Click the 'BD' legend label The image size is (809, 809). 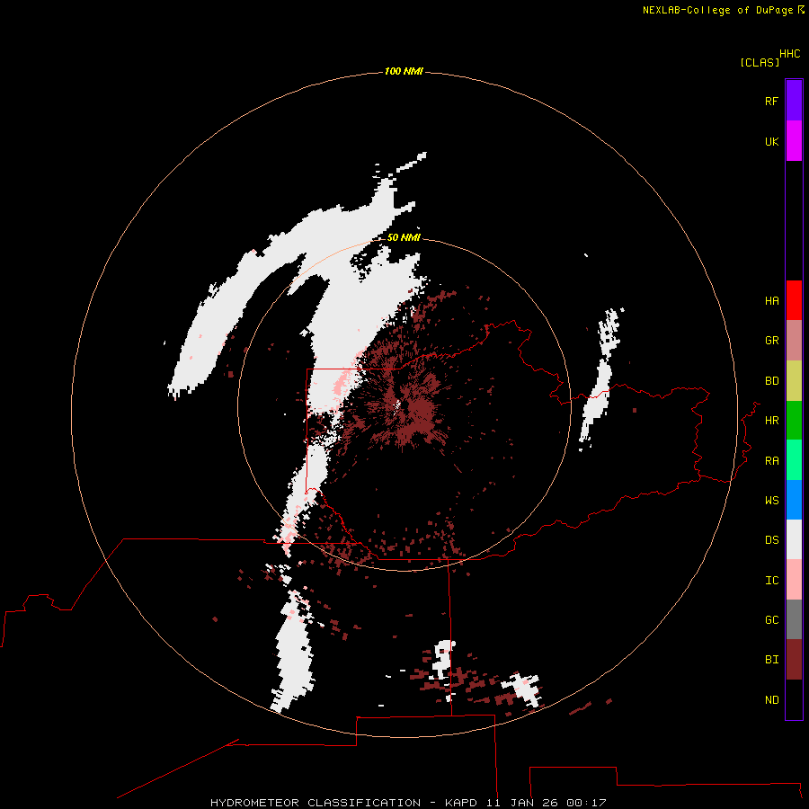coord(771,381)
